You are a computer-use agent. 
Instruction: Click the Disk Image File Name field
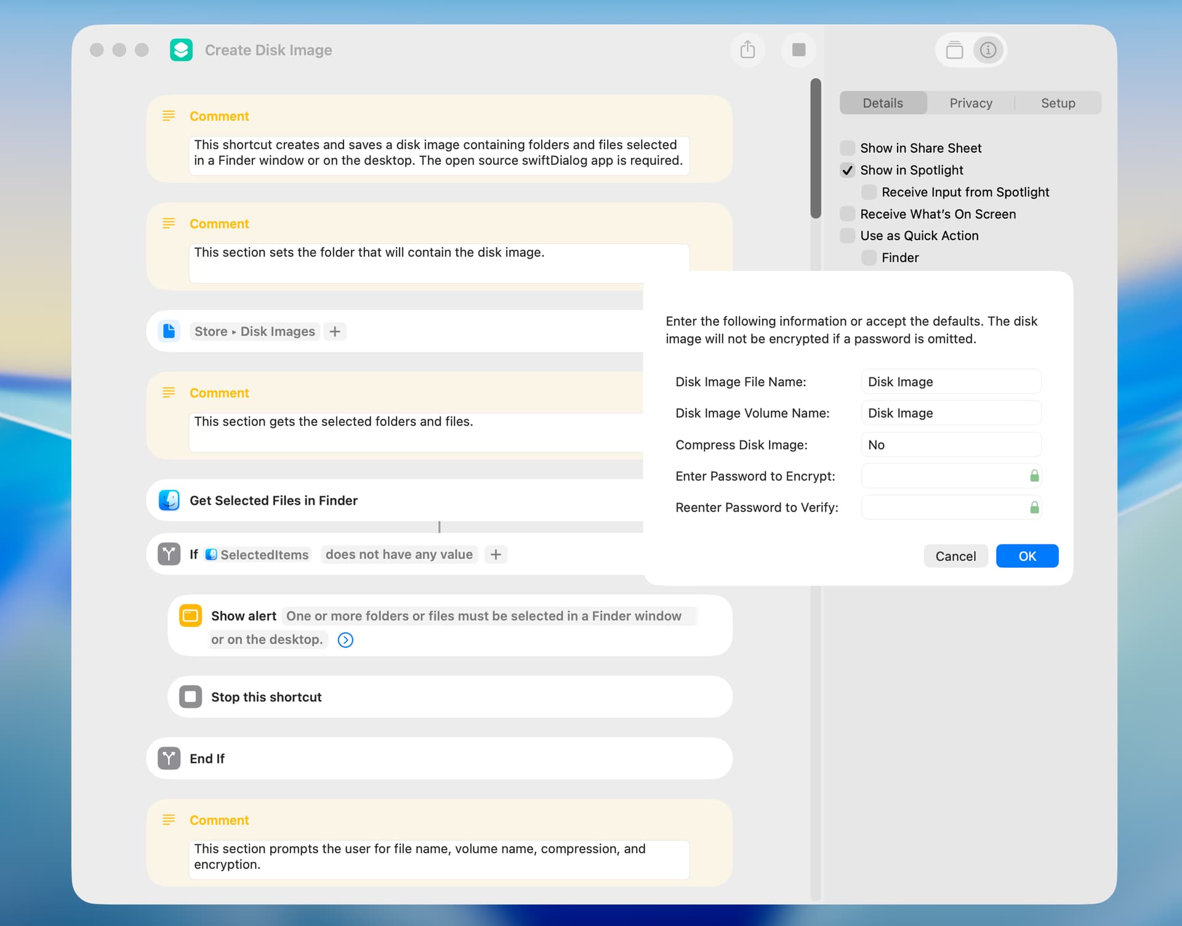coord(951,382)
